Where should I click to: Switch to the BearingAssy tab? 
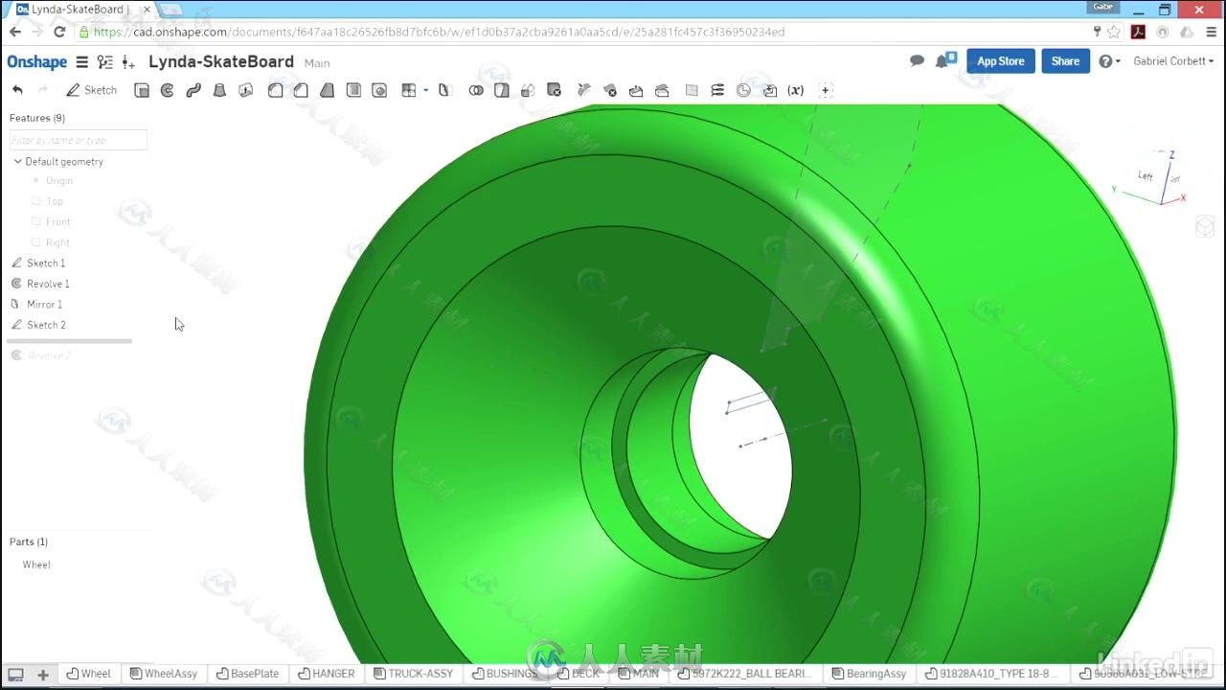869,674
